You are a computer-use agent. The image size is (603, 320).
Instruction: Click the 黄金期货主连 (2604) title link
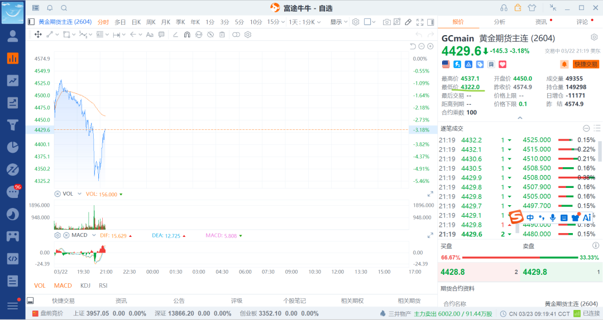(x=65, y=22)
